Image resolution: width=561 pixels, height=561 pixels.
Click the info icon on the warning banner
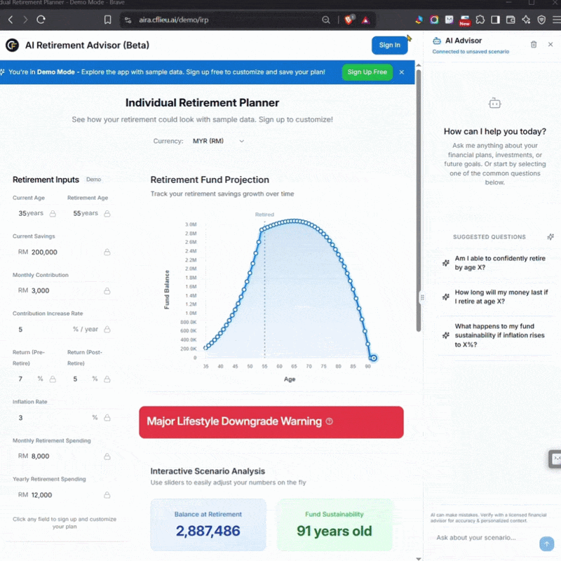tap(329, 421)
